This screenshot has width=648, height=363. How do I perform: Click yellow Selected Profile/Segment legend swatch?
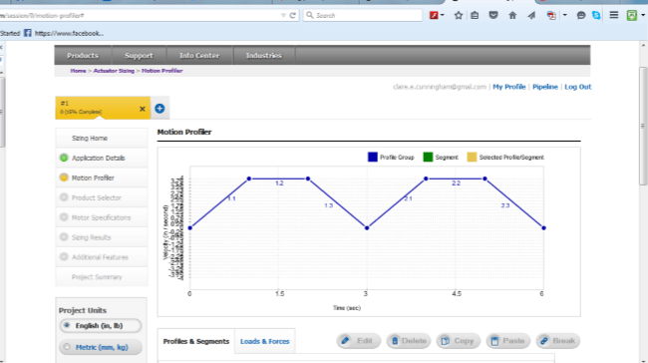pos(472,158)
